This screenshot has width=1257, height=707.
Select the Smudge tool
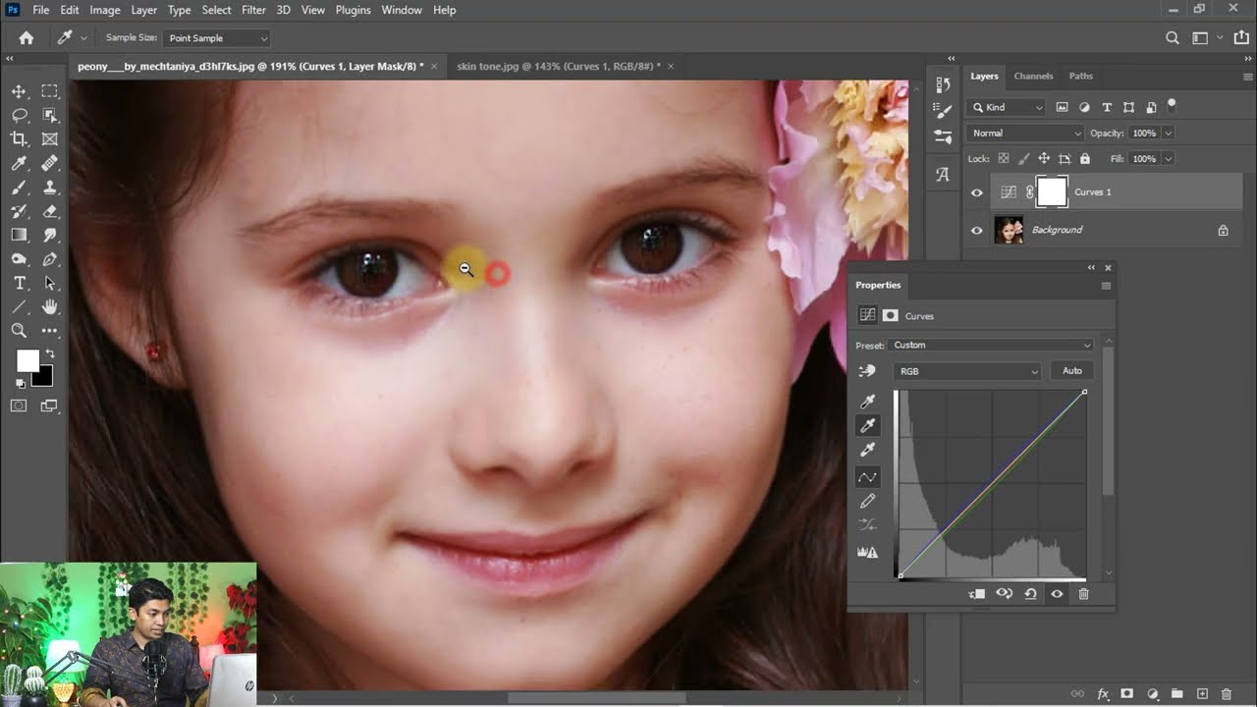tap(50, 236)
